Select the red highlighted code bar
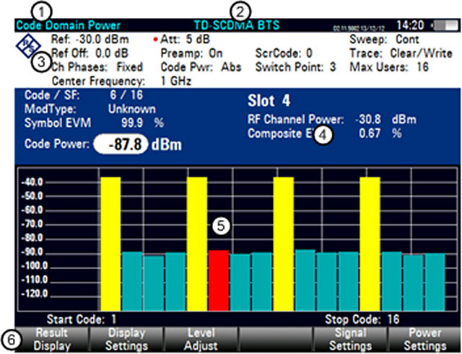The image size is (462, 354). 219,280
